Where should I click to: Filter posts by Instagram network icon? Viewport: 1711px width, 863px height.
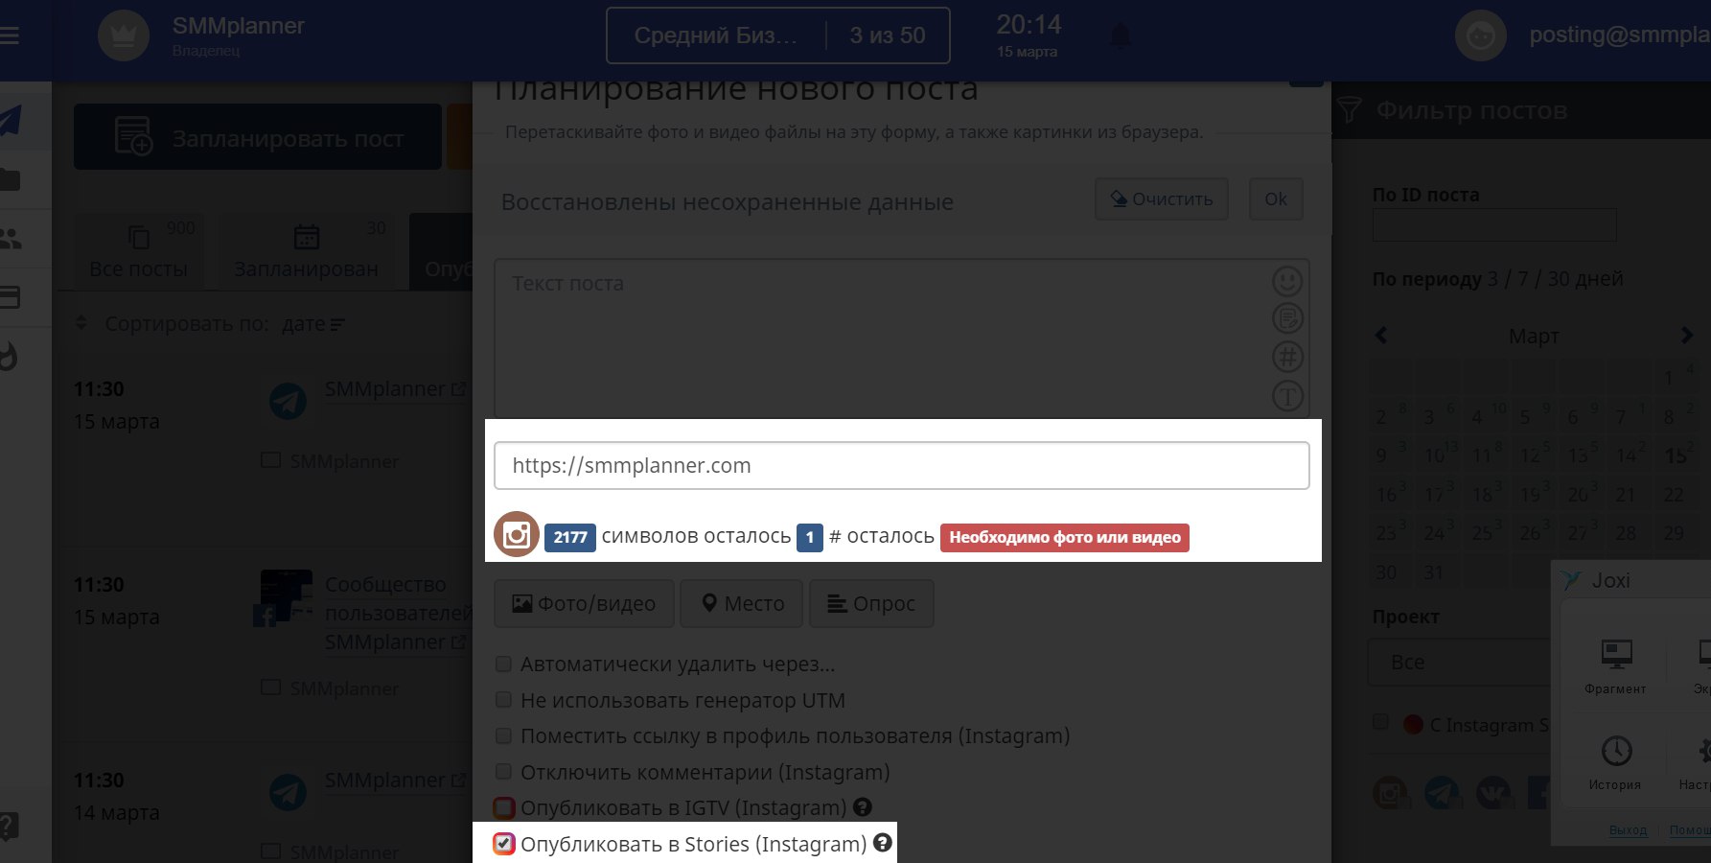tap(1391, 792)
